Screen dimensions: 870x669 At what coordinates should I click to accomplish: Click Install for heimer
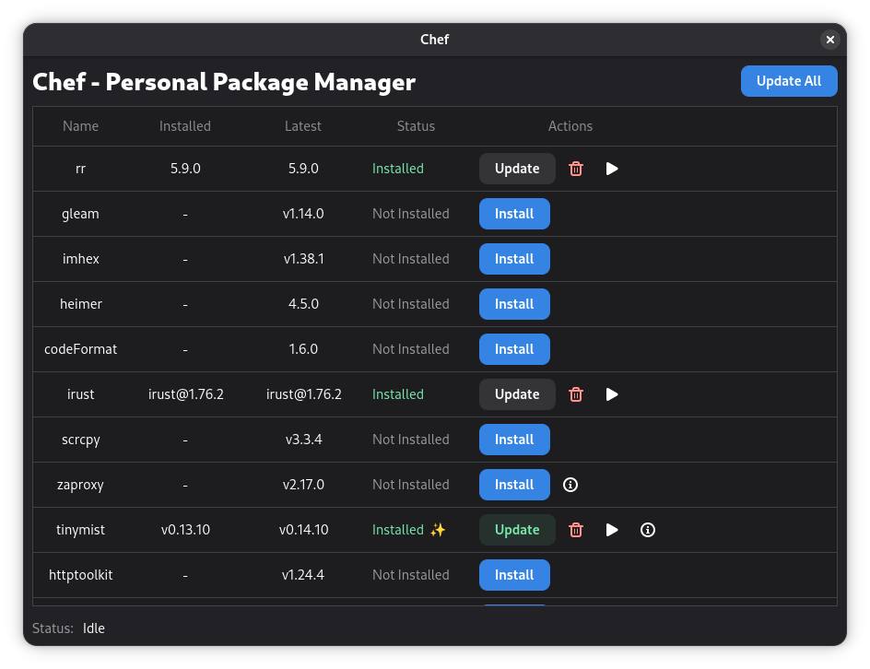click(514, 304)
